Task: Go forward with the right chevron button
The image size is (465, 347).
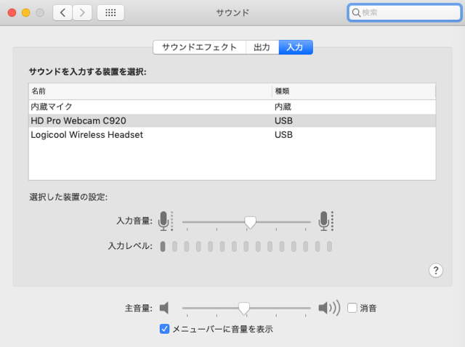Action: pyautogui.click(x=82, y=13)
